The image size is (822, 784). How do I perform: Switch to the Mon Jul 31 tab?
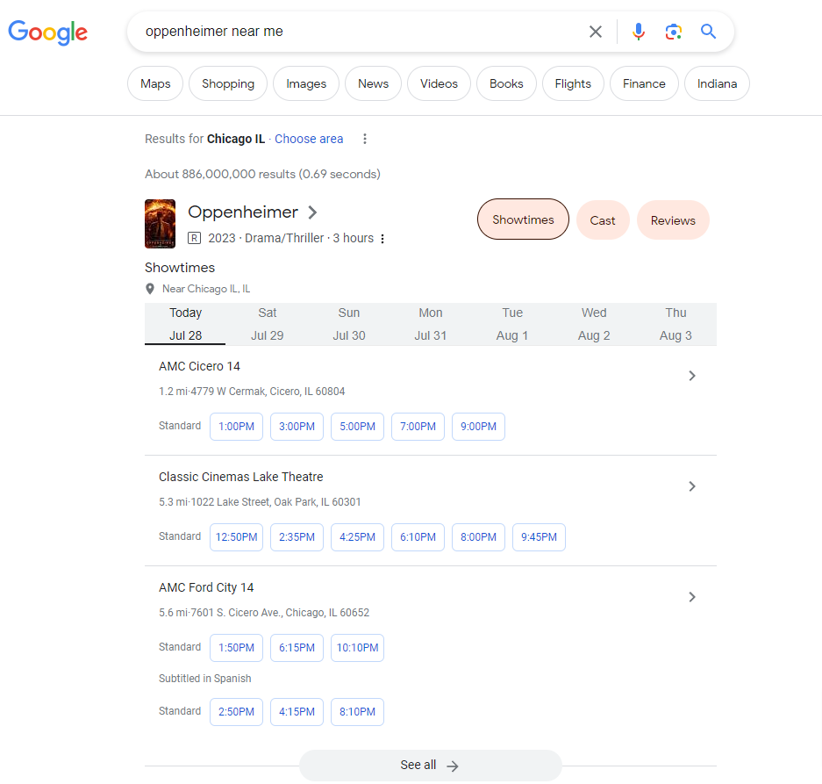431,324
